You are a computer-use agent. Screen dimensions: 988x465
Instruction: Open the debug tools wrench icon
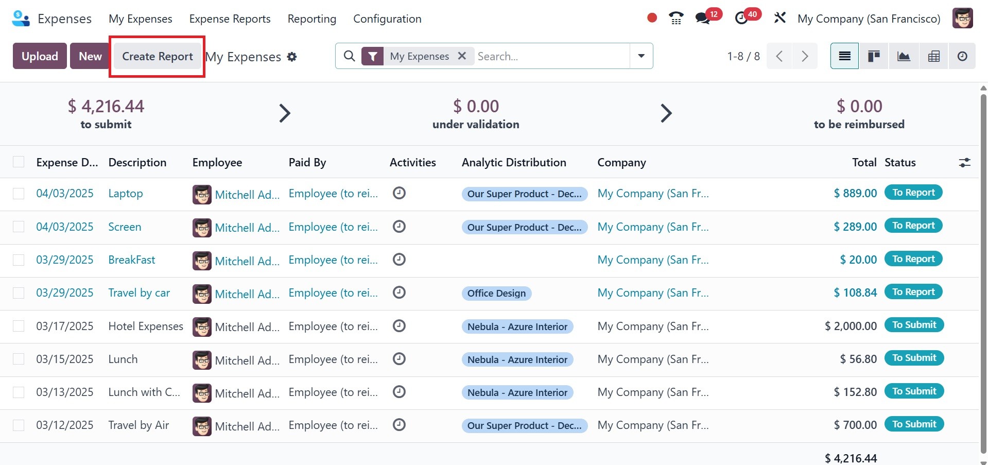[x=779, y=19]
